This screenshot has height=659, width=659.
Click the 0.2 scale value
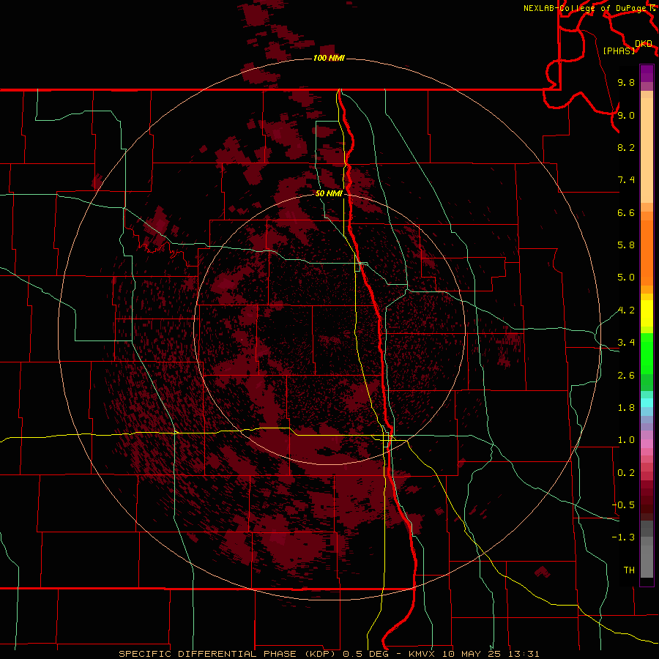click(x=626, y=473)
